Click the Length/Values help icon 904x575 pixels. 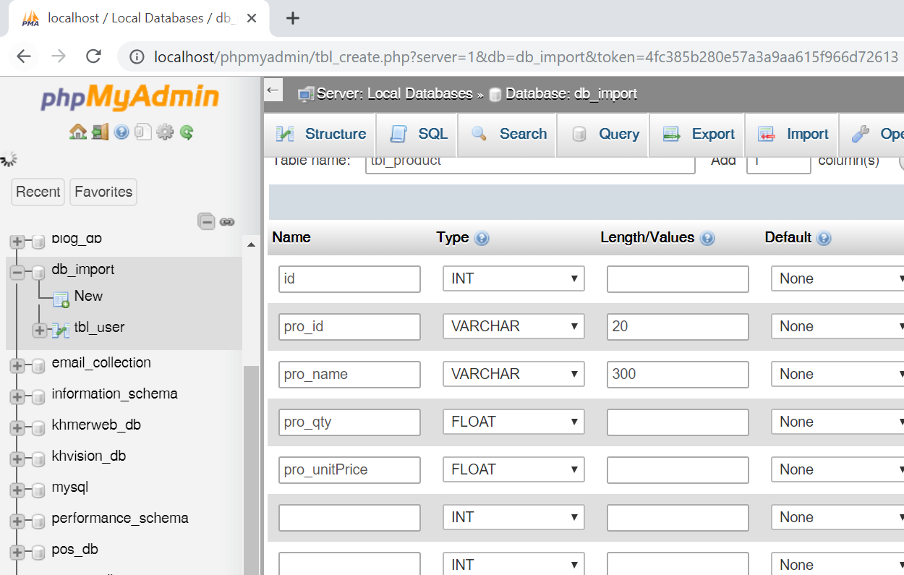click(707, 238)
